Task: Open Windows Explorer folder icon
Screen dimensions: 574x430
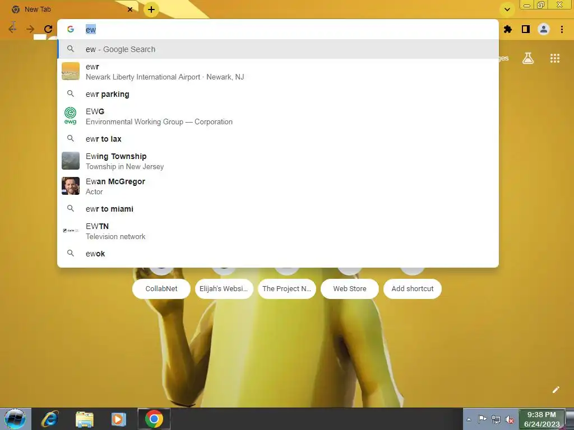Action: pyautogui.click(x=85, y=419)
